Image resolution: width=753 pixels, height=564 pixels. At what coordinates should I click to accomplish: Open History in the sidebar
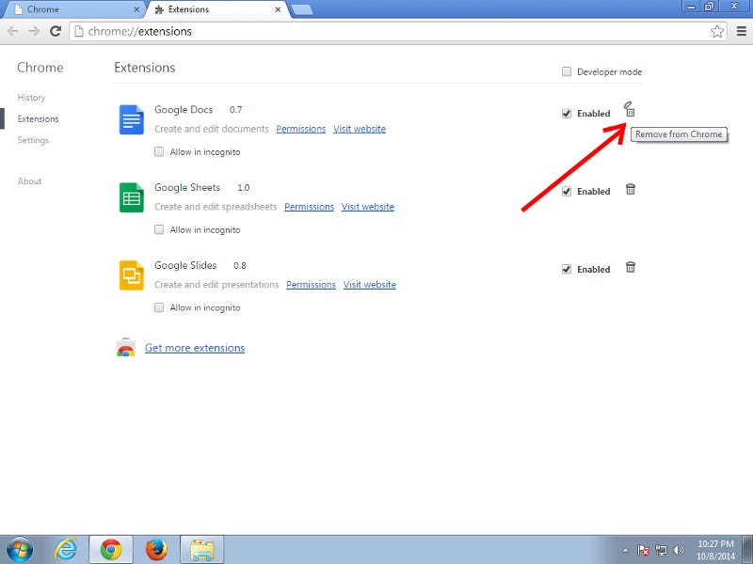pyautogui.click(x=31, y=98)
